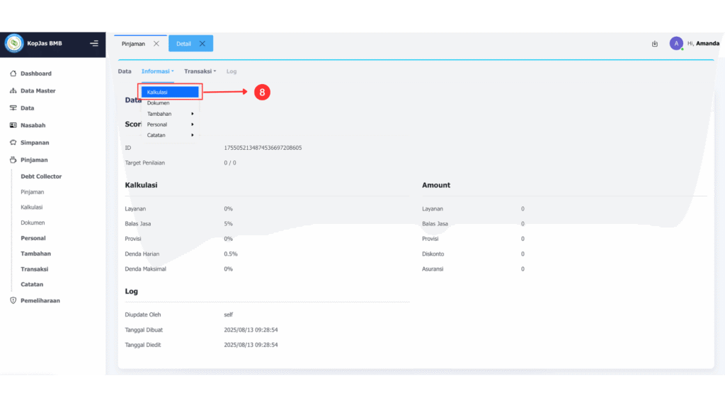
Task: Close the Detail tab
Action: point(202,44)
